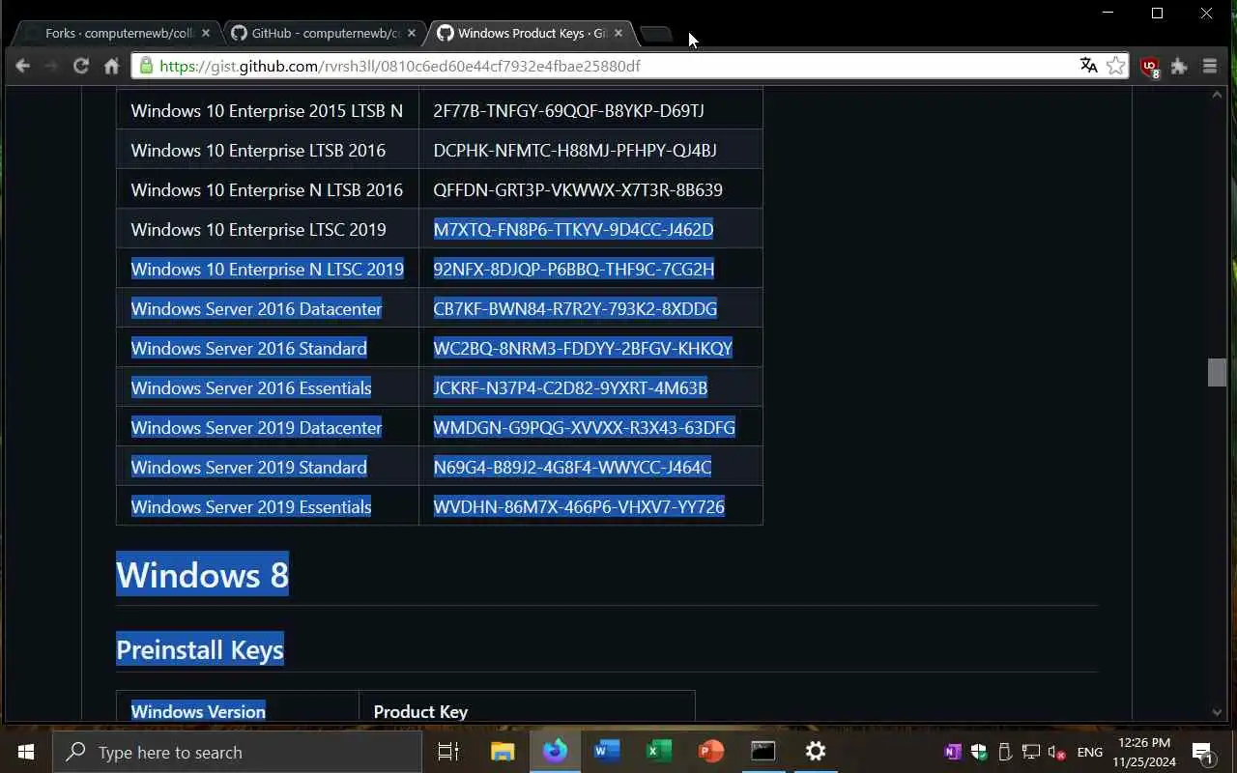Click key 92NFX-8DJQP-P6BBQ-THF9C-7CG2H

(x=574, y=269)
